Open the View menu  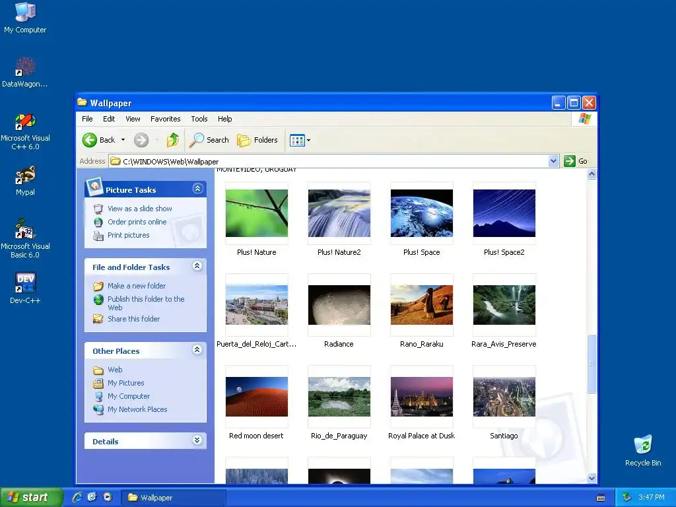133,119
